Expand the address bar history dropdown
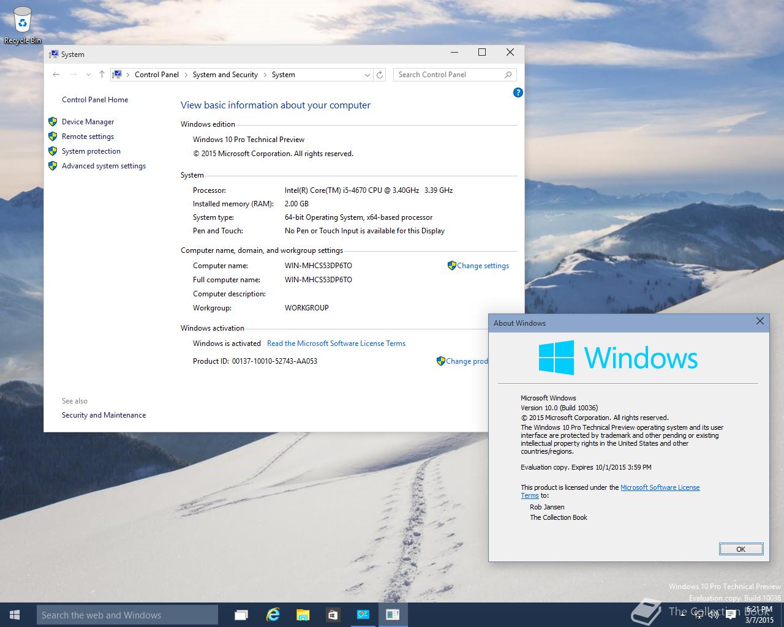 367,75
